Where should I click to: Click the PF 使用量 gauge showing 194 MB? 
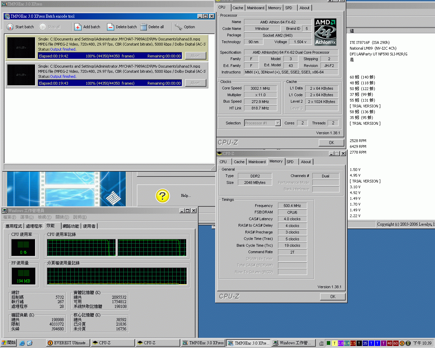coord(23,276)
